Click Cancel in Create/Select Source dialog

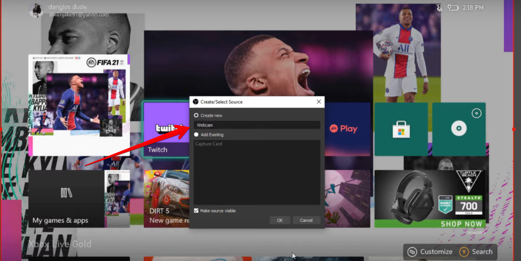306,220
